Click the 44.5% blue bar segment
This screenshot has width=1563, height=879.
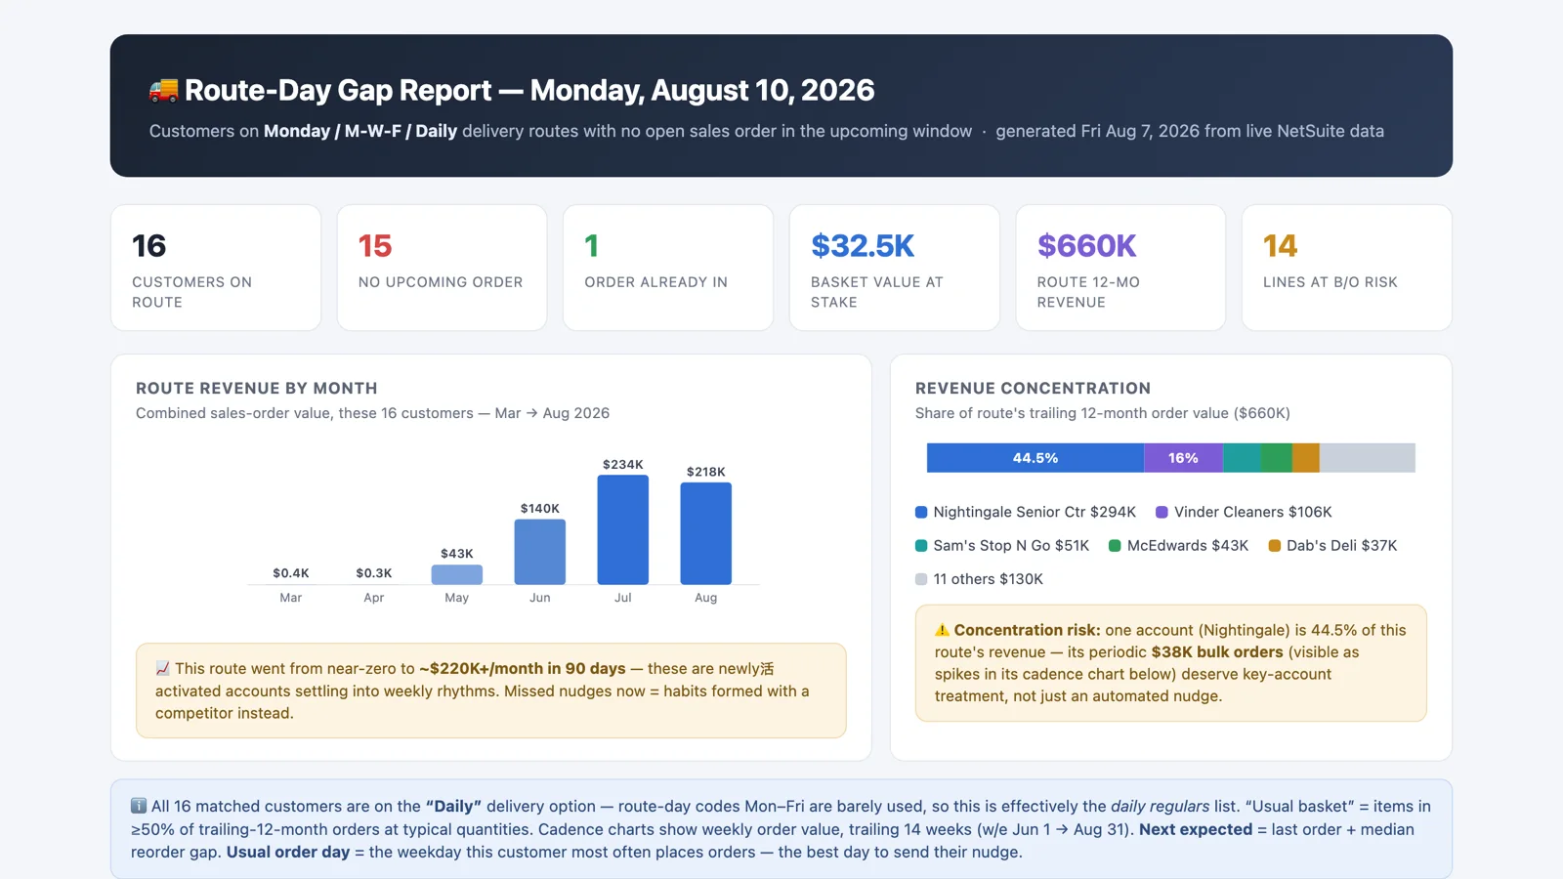pos(1035,458)
